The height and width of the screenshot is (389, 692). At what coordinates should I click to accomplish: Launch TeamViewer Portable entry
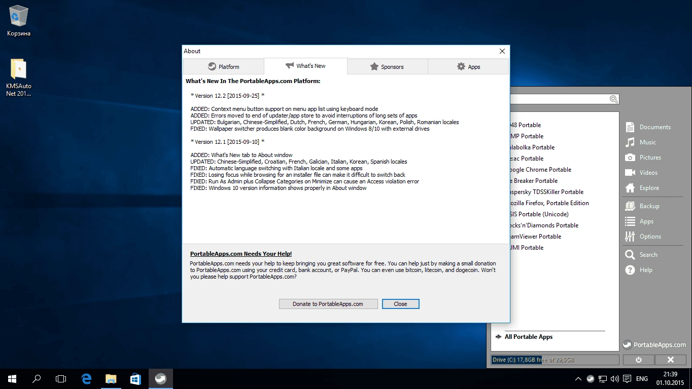click(x=536, y=237)
